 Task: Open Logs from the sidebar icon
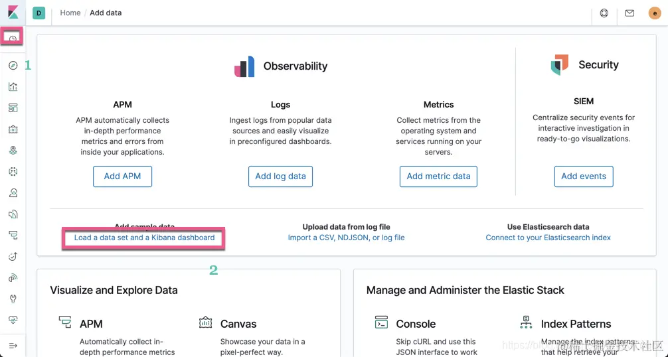coord(13,214)
